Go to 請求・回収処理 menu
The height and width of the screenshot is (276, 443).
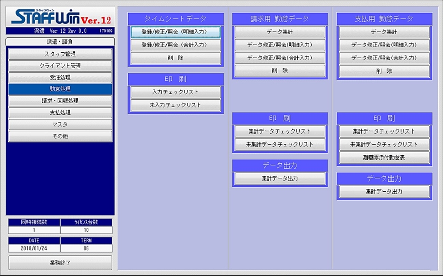(x=60, y=101)
